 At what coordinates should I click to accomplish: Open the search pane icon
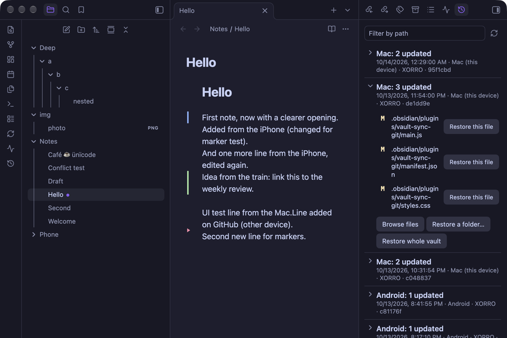point(66,10)
